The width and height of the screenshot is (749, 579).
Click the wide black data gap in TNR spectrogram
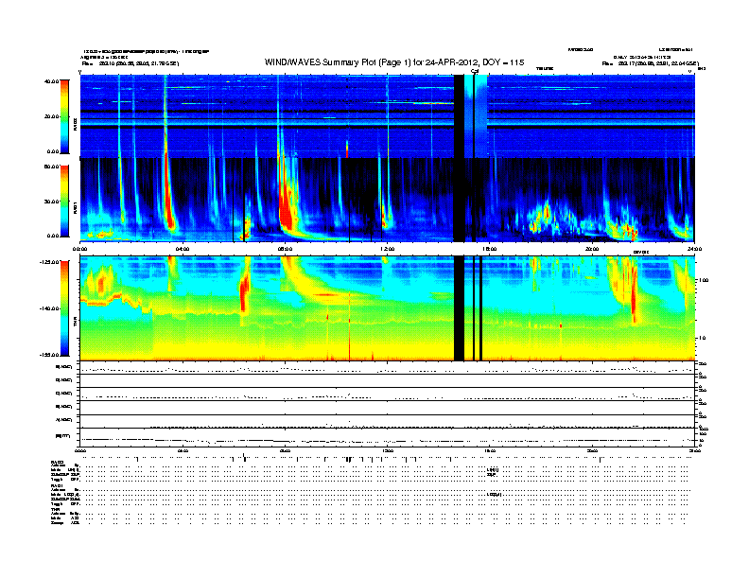(x=459, y=308)
